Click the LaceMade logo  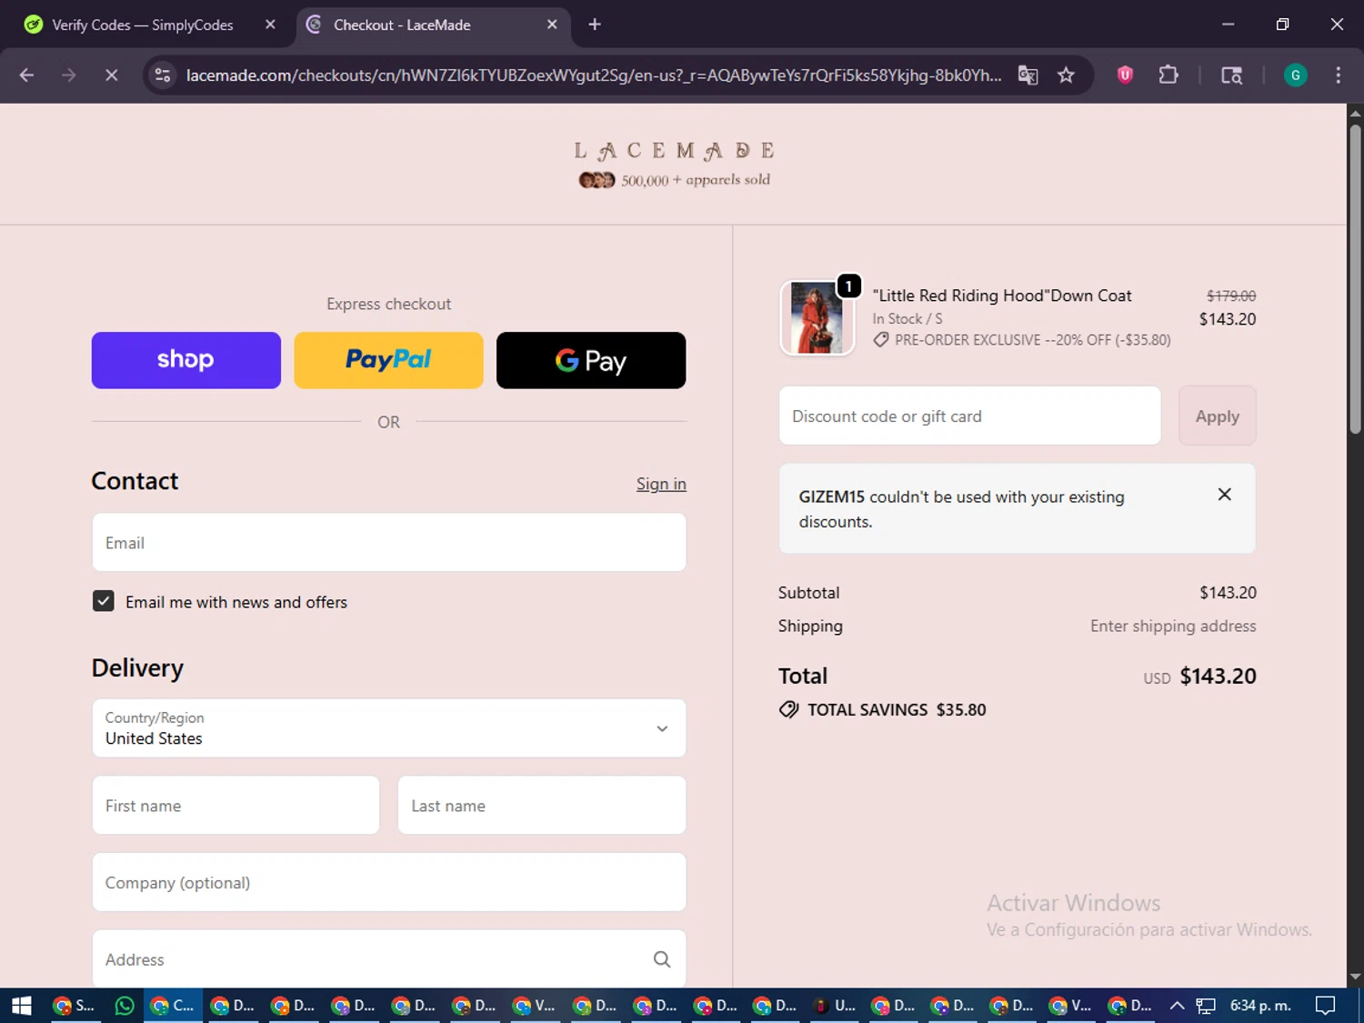674,151
